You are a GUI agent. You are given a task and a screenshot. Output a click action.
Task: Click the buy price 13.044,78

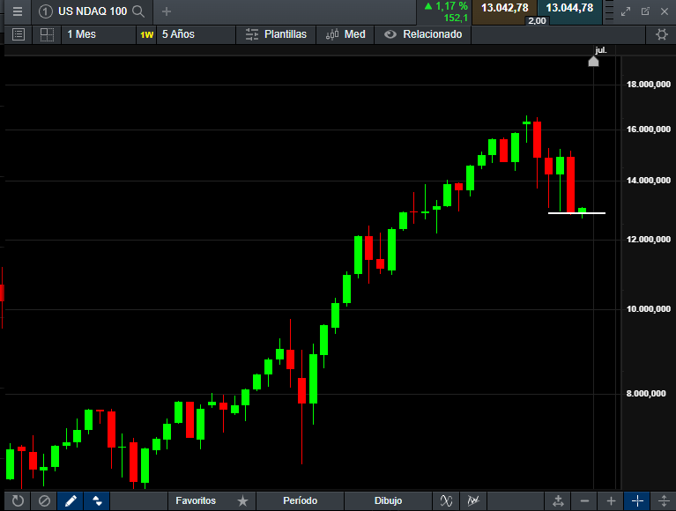(x=569, y=8)
